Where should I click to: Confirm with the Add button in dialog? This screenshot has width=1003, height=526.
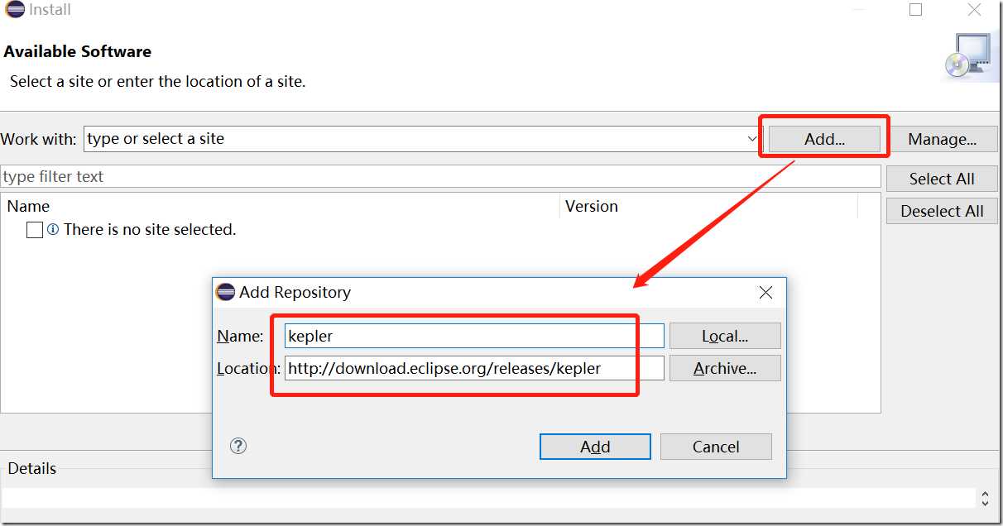(595, 447)
